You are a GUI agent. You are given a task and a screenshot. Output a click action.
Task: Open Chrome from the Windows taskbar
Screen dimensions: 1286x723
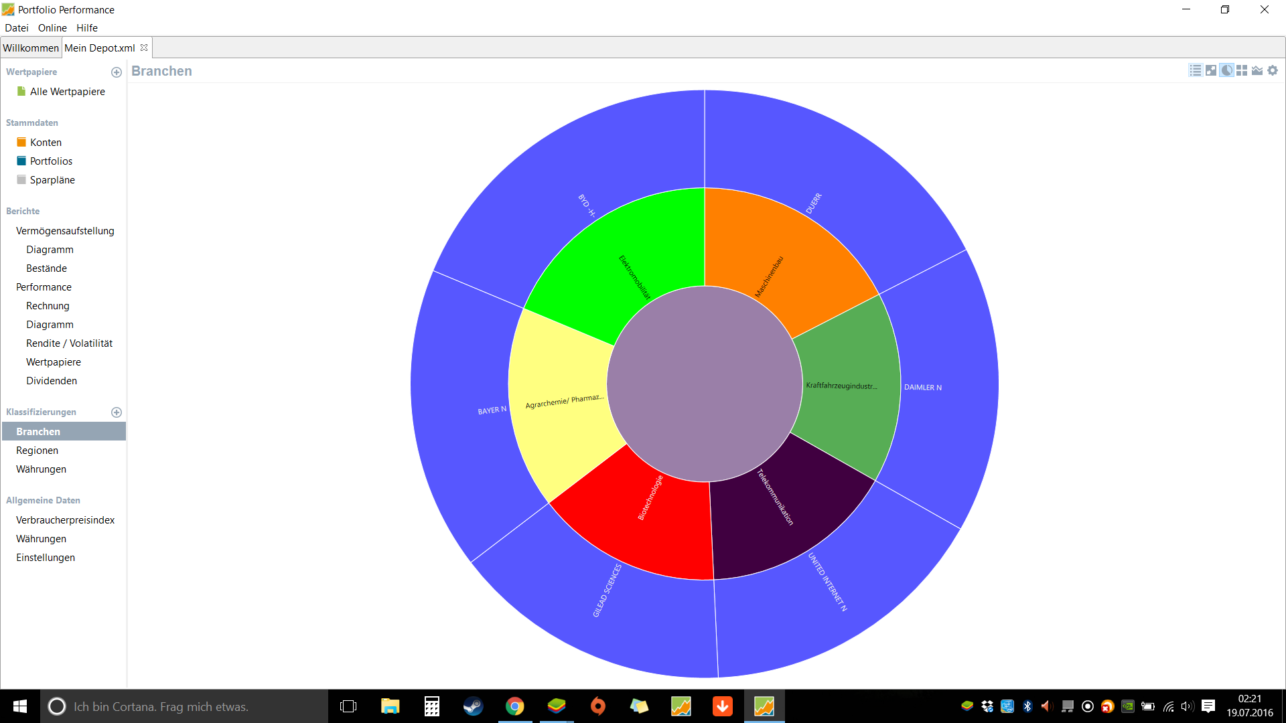point(514,706)
